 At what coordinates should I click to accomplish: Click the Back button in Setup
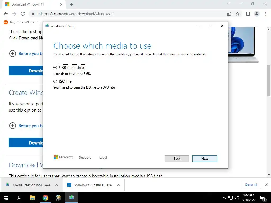(177, 159)
